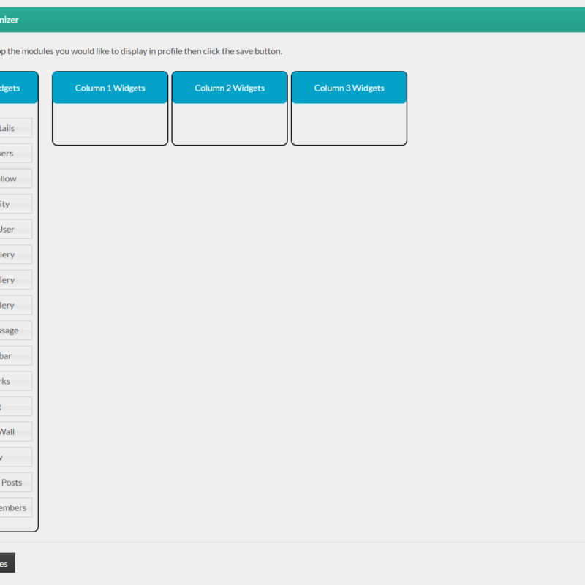Click the teal Customizer title bar
This screenshot has height=585, width=585.
(x=292, y=19)
